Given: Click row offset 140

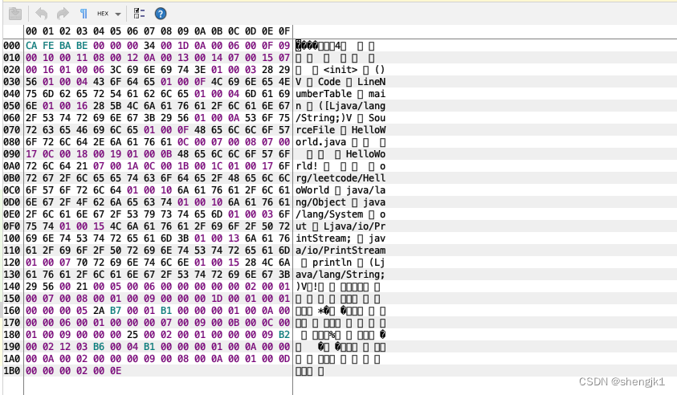Looking at the screenshot, I should pos(12,287).
